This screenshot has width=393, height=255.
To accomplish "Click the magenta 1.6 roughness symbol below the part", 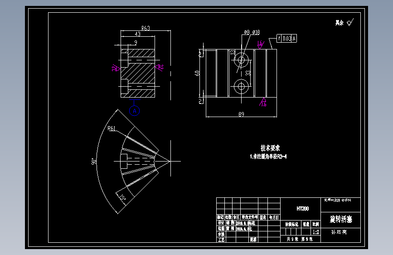I will pyautogui.click(x=263, y=103).
